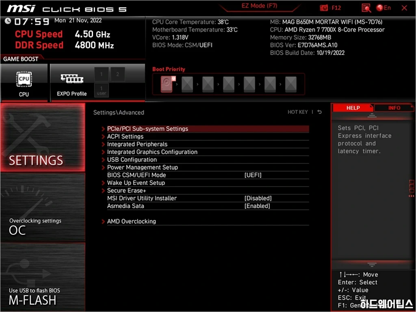Open the OC overclocking settings section

click(x=43, y=208)
